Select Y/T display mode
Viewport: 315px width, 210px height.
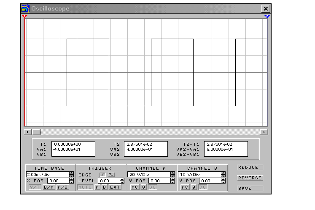(x=35, y=187)
